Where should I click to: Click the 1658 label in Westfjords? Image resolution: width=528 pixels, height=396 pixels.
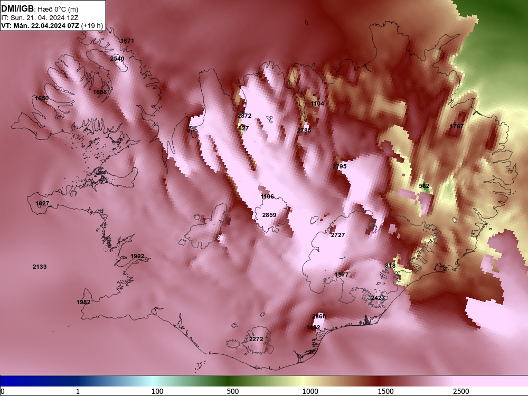point(100,92)
